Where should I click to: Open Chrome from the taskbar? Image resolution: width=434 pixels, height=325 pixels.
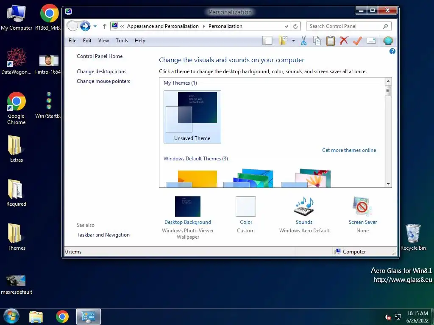click(x=62, y=317)
